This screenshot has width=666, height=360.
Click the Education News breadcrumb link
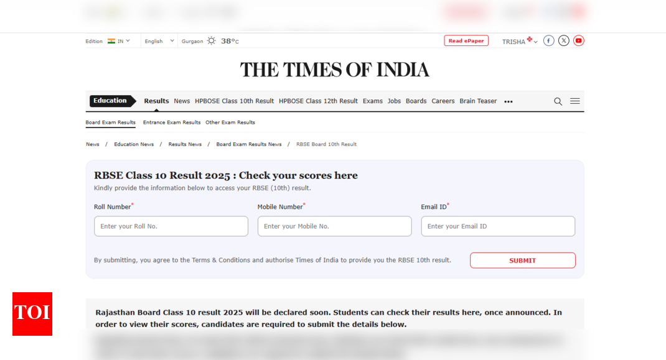[134, 144]
